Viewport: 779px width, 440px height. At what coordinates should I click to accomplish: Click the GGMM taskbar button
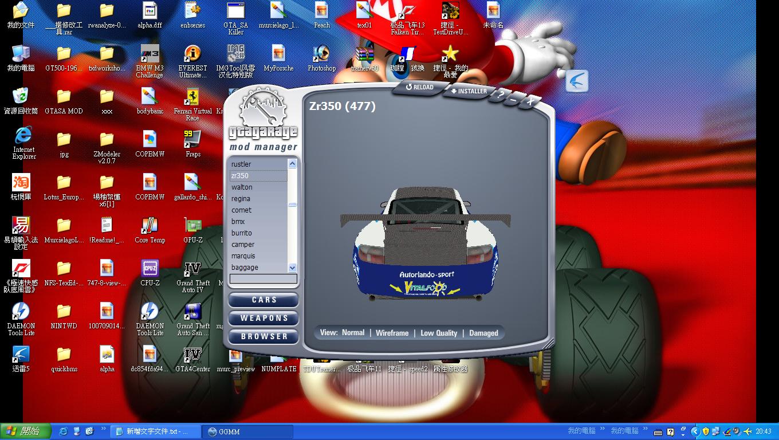[x=248, y=431]
